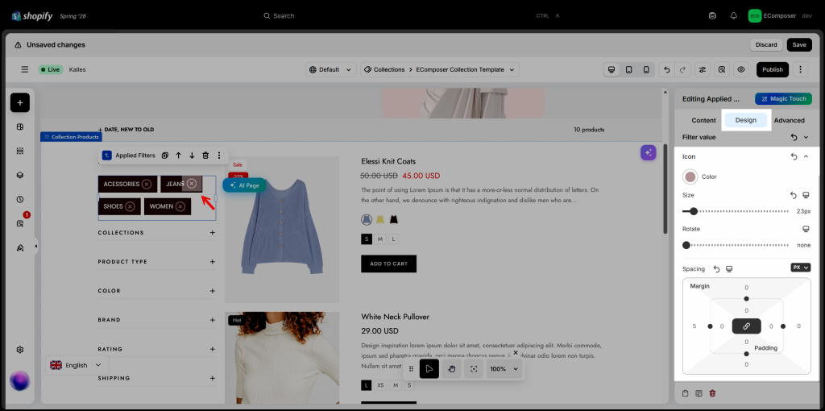This screenshot has width=825, height=411.
Task: Click the preview eye icon
Action: coord(741,69)
